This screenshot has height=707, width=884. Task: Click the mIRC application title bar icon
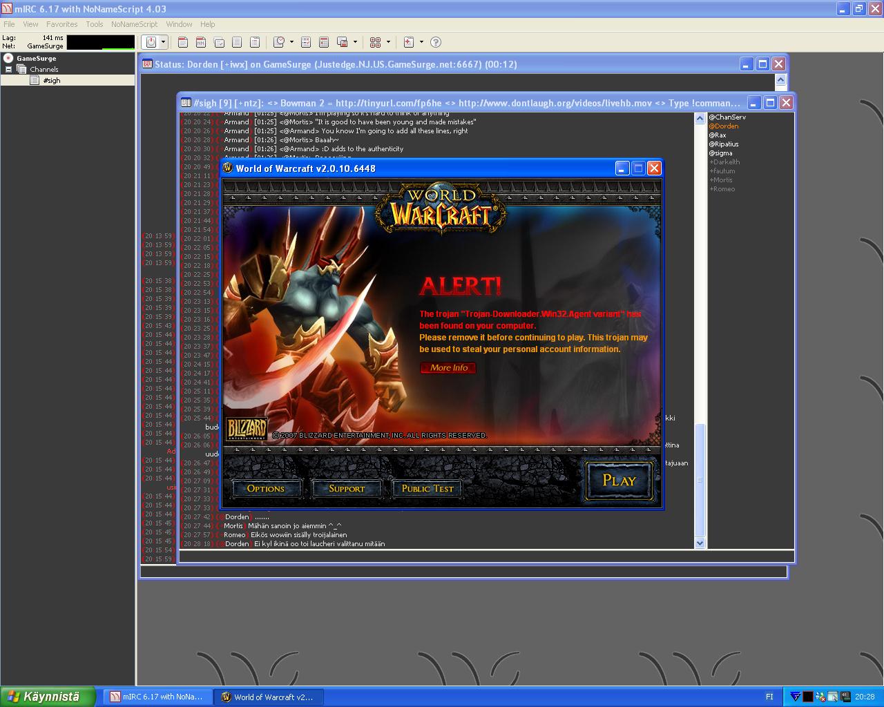point(7,8)
